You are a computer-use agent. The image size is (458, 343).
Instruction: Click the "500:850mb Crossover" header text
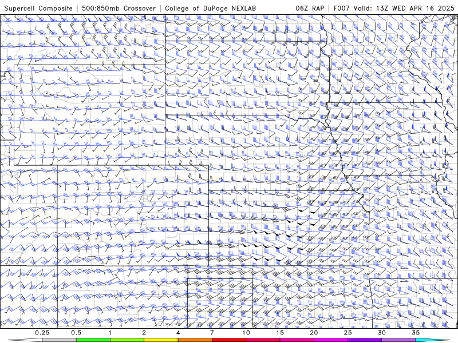119,8
